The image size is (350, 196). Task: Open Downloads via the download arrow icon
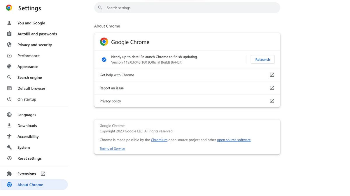(9, 125)
